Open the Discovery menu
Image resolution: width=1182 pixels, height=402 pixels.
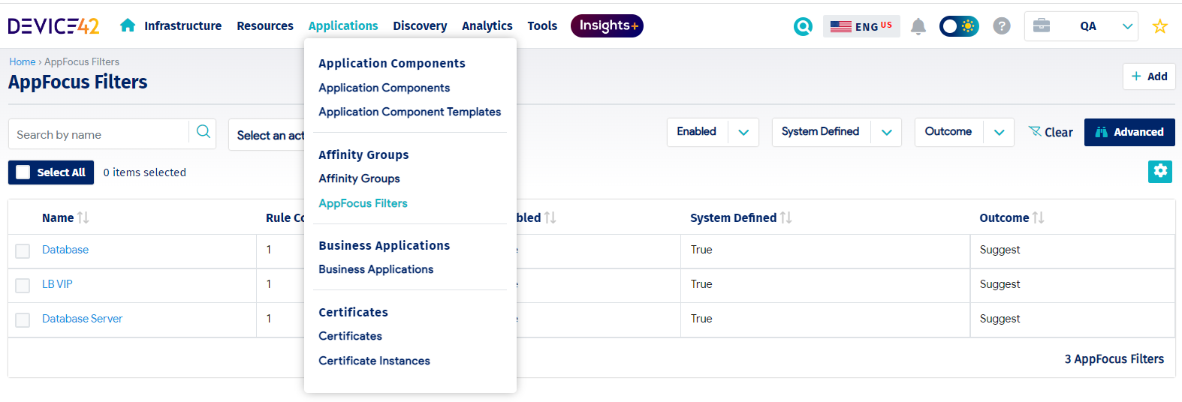tap(420, 25)
